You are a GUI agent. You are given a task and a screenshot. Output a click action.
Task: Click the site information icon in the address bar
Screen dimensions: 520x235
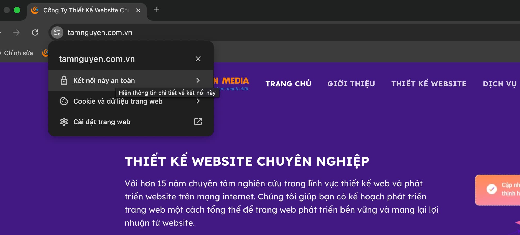click(57, 32)
